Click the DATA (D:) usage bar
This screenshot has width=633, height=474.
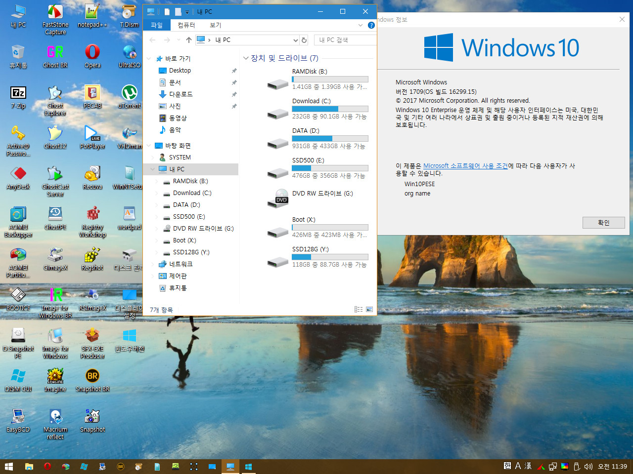pyautogui.click(x=330, y=138)
